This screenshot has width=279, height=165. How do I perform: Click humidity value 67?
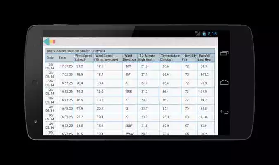coord(187,125)
